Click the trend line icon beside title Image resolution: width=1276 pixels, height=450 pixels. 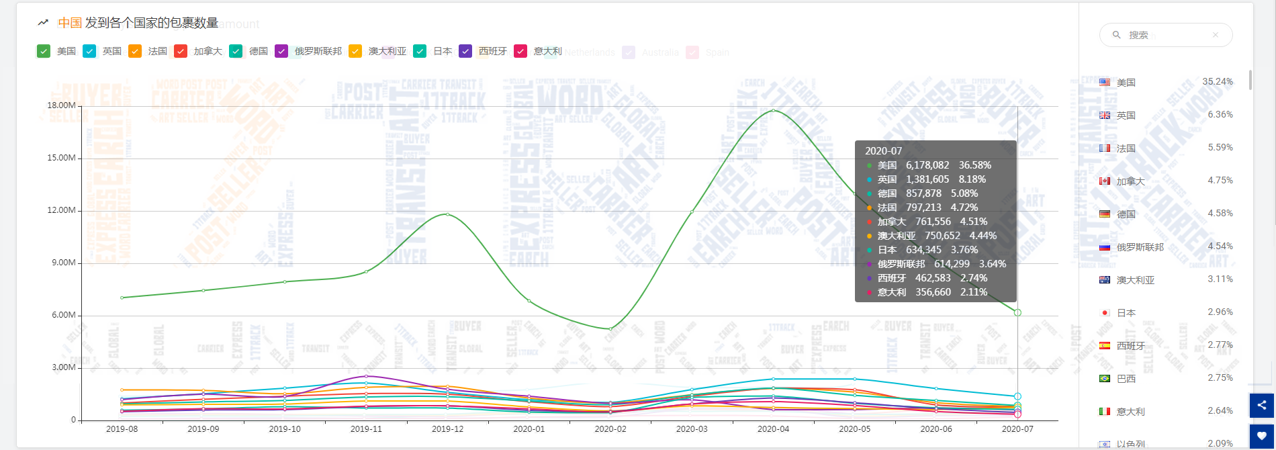pyautogui.click(x=44, y=23)
